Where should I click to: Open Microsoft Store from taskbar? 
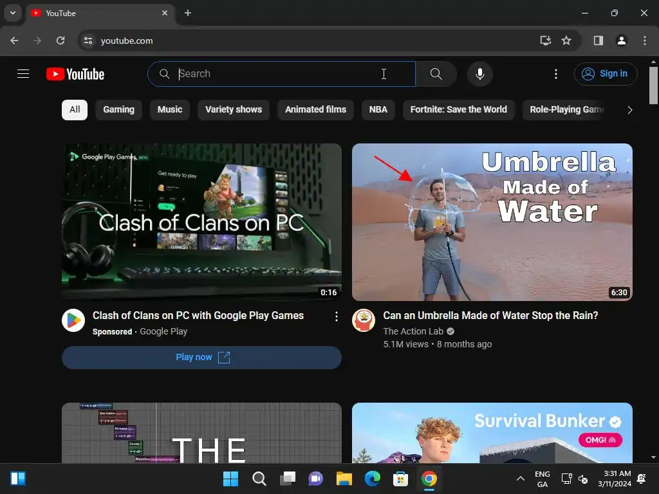coord(400,479)
